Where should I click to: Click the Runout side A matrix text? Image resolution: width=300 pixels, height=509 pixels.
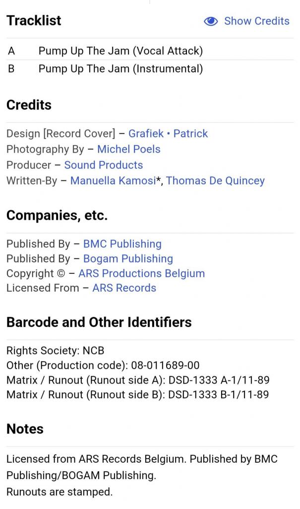click(138, 381)
